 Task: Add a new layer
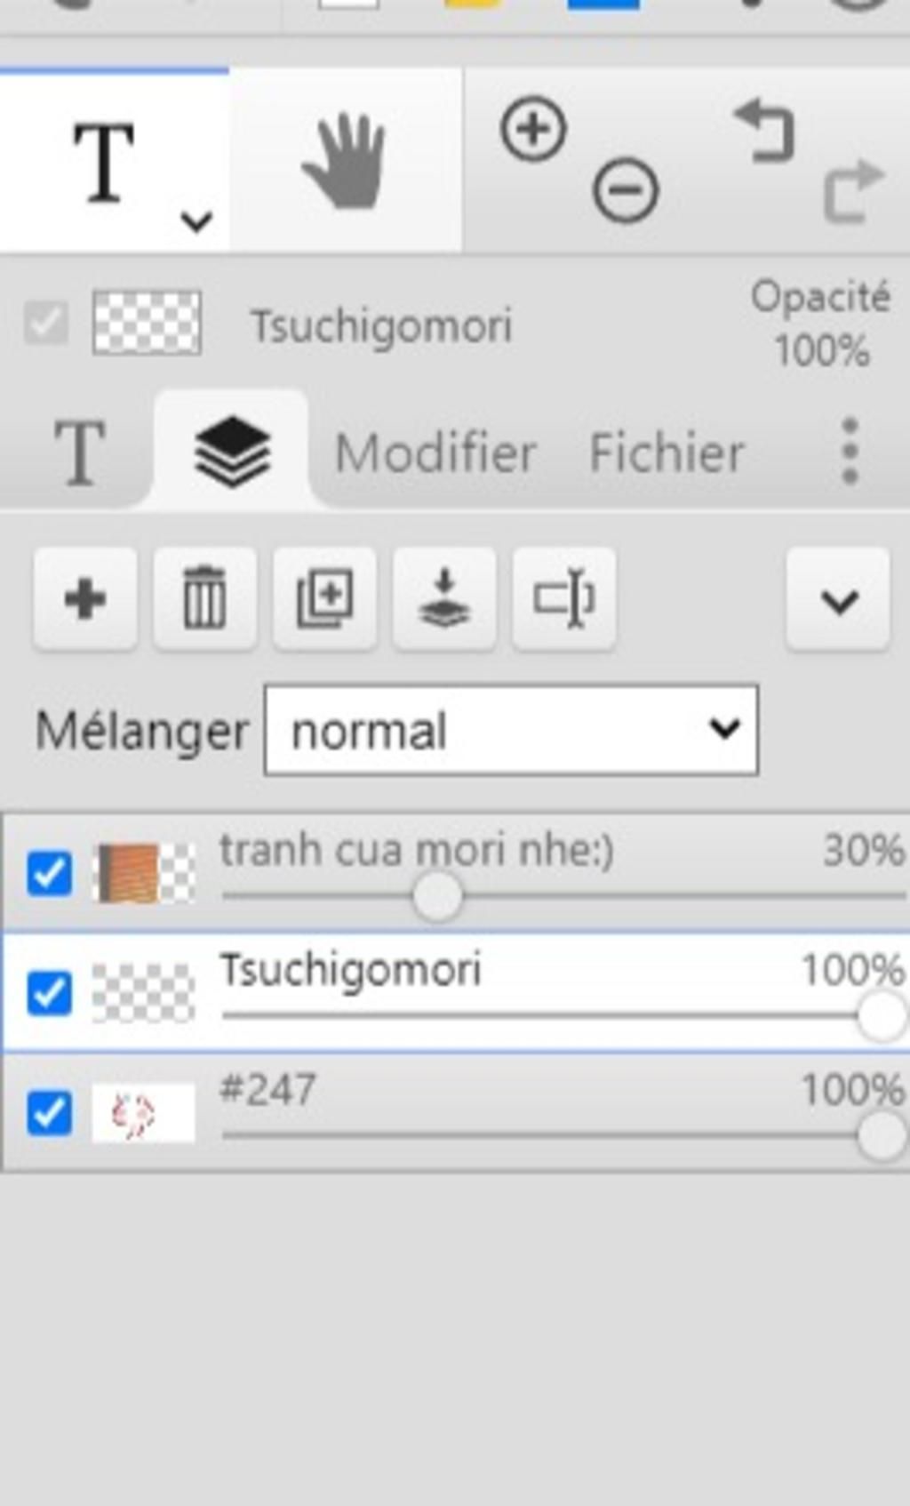pos(85,598)
